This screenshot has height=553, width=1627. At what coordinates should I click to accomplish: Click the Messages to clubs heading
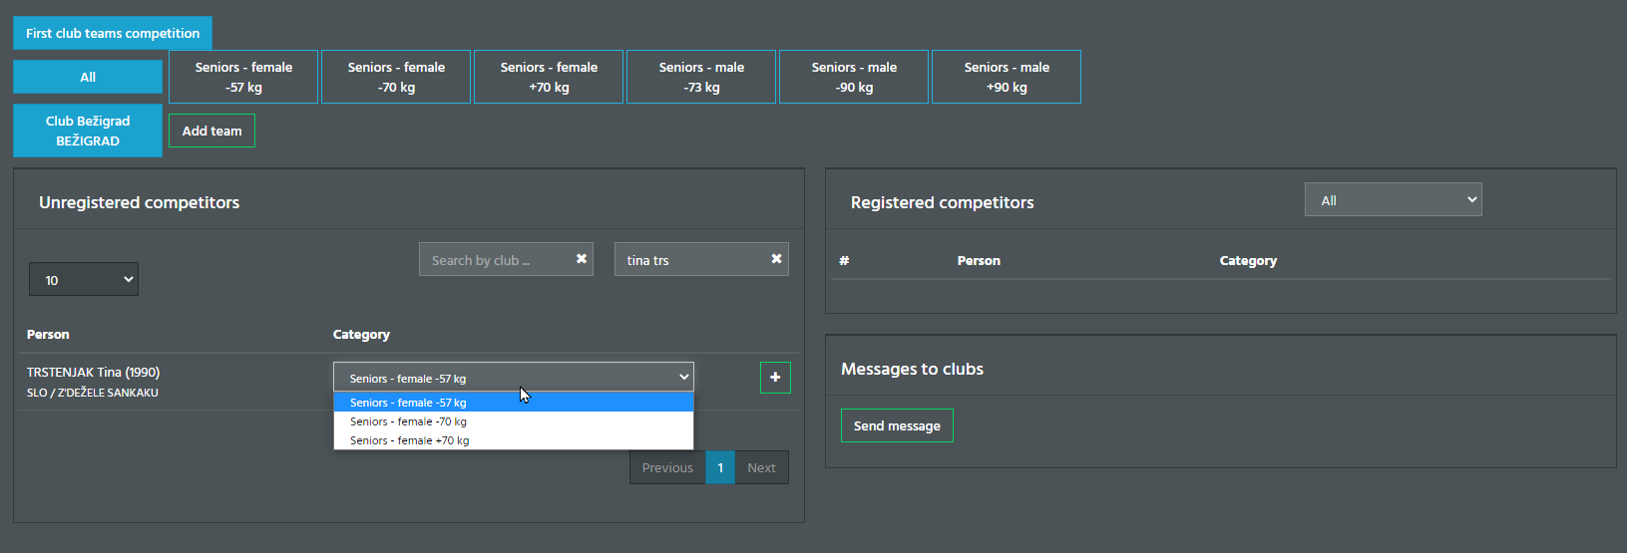[x=912, y=369]
